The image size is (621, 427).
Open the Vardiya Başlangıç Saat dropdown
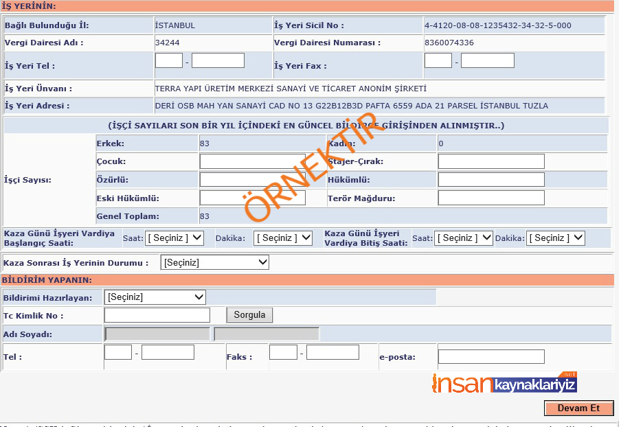click(x=174, y=238)
